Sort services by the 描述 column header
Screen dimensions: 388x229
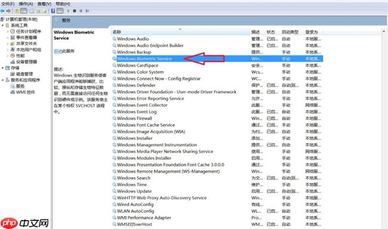tap(257, 32)
